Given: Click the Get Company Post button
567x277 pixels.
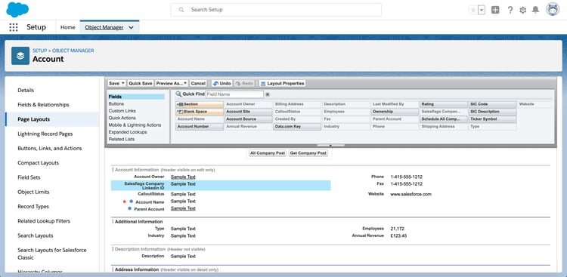Looking at the screenshot, I should [308, 153].
